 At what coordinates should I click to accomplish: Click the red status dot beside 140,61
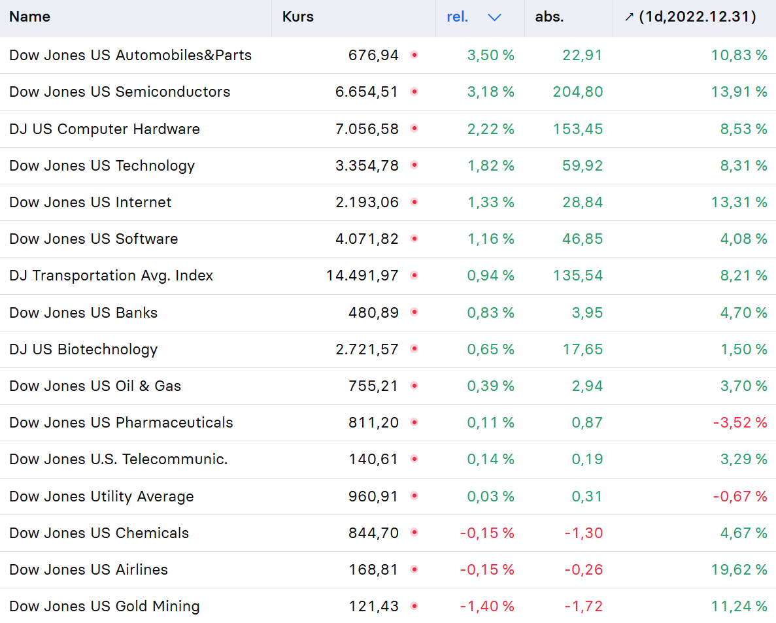[414, 458]
